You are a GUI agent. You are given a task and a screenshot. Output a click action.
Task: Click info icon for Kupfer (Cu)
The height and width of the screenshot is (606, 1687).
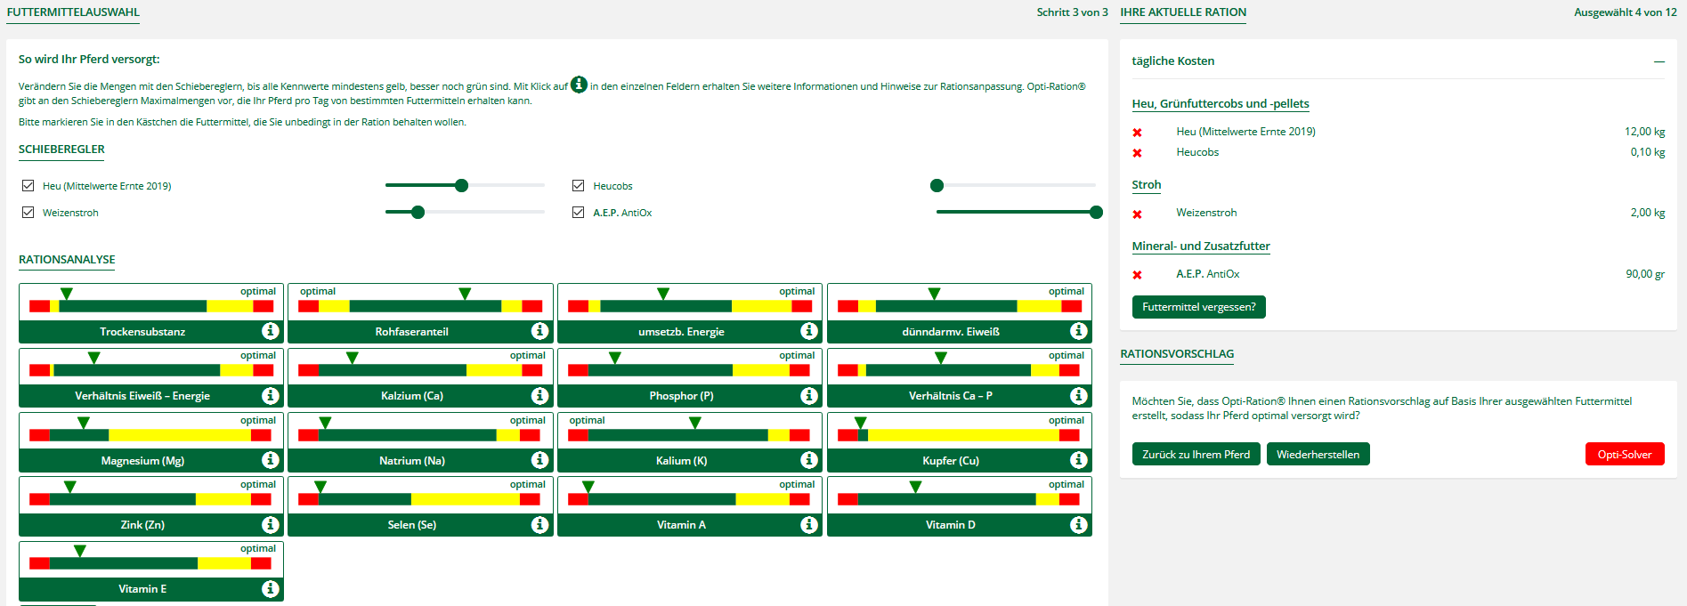(x=1078, y=460)
